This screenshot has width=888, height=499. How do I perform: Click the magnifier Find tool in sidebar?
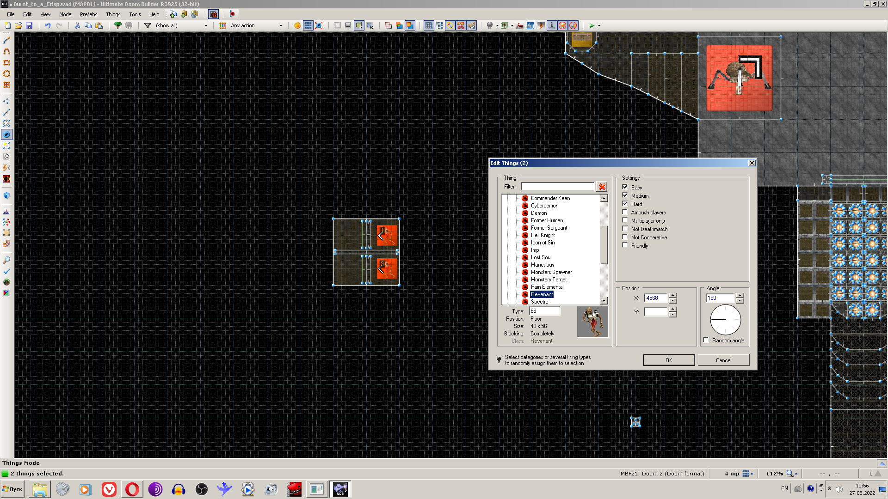[6, 260]
